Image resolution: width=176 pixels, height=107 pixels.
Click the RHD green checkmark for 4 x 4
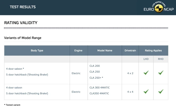coord(161,92)
